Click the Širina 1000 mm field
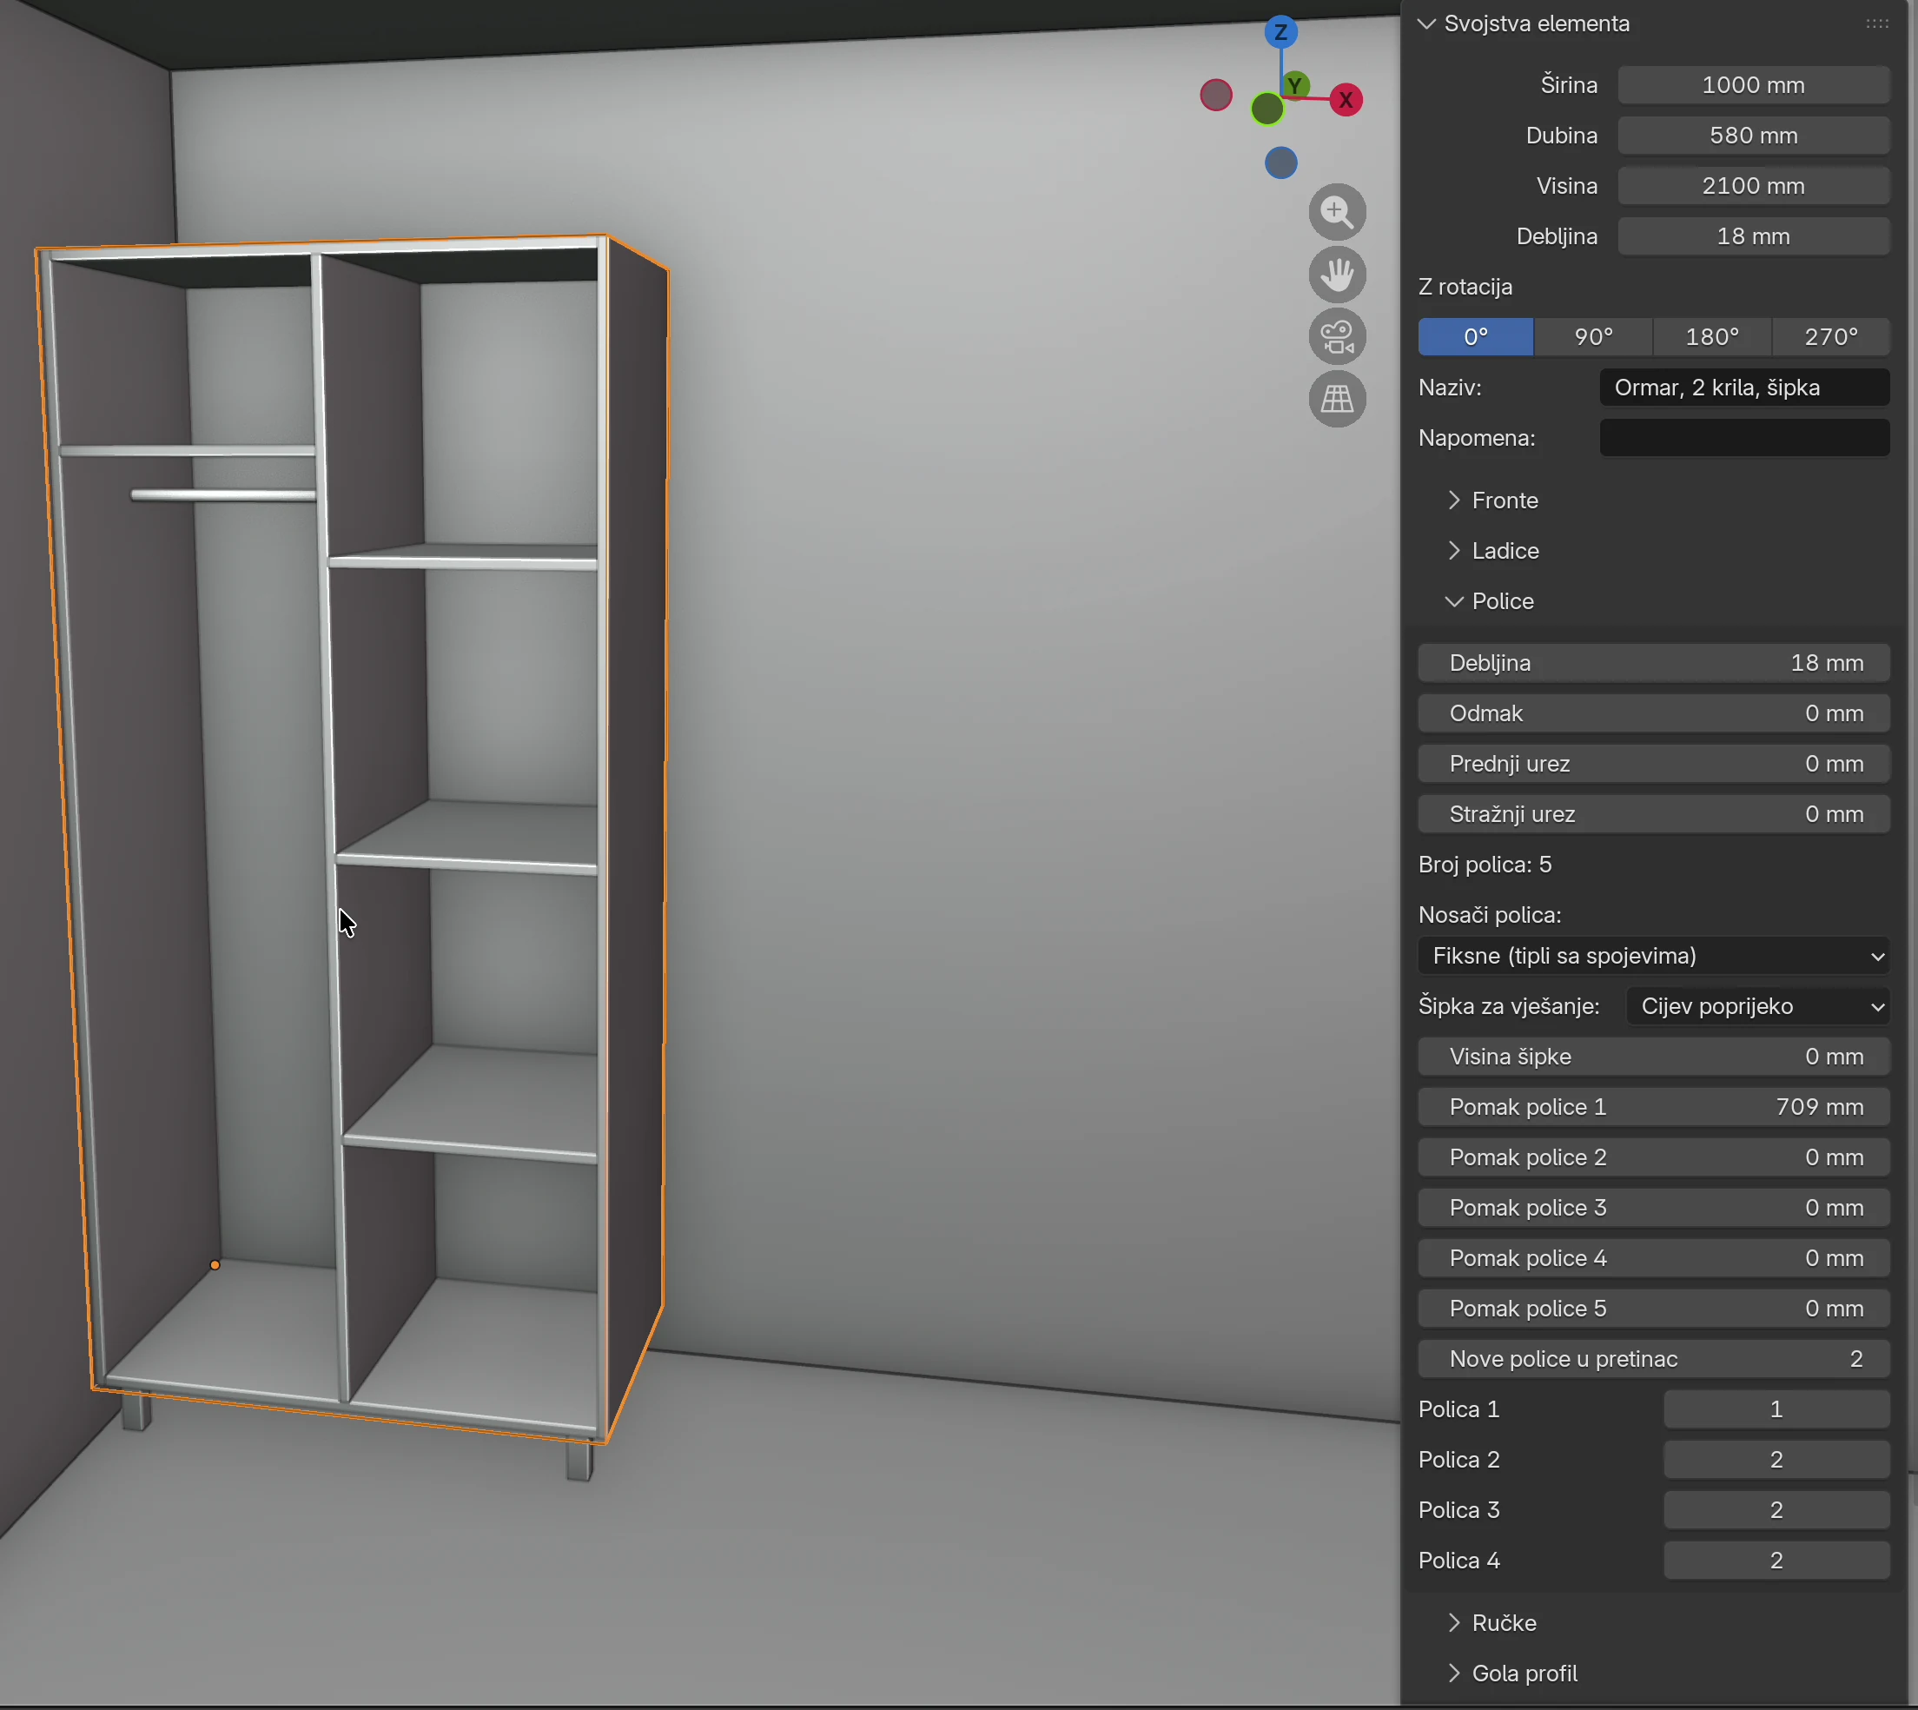The width and height of the screenshot is (1918, 1710). click(1754, 84)
